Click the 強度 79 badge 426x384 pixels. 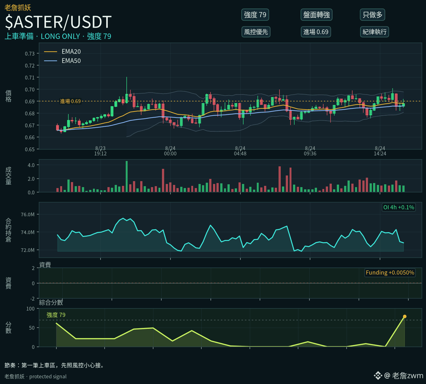(x=255, y=15)
